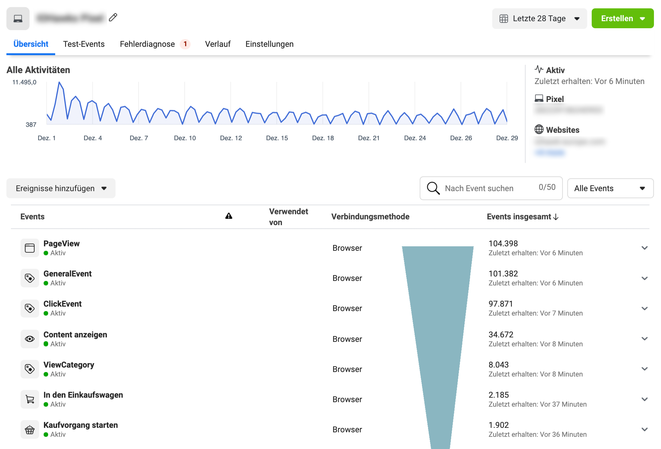Click the magnifier icon in the event search
The image size is (661, 449).
pos(433,188)
